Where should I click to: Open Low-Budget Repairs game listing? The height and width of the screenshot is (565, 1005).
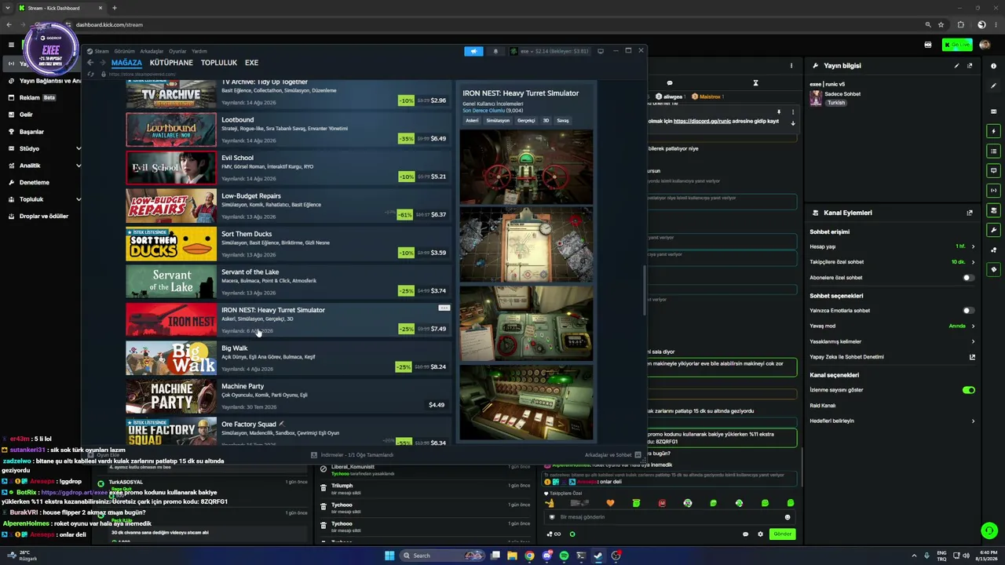pyautogui.click(x=287, y=206)
